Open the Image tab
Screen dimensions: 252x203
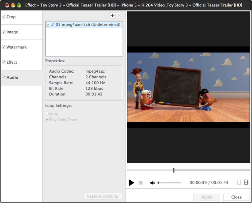click(x=12, y=32)
